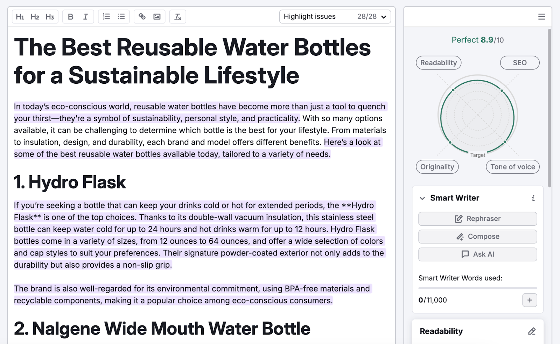
Task: Toggle bold formatting
Action: [x=70, y=16]
